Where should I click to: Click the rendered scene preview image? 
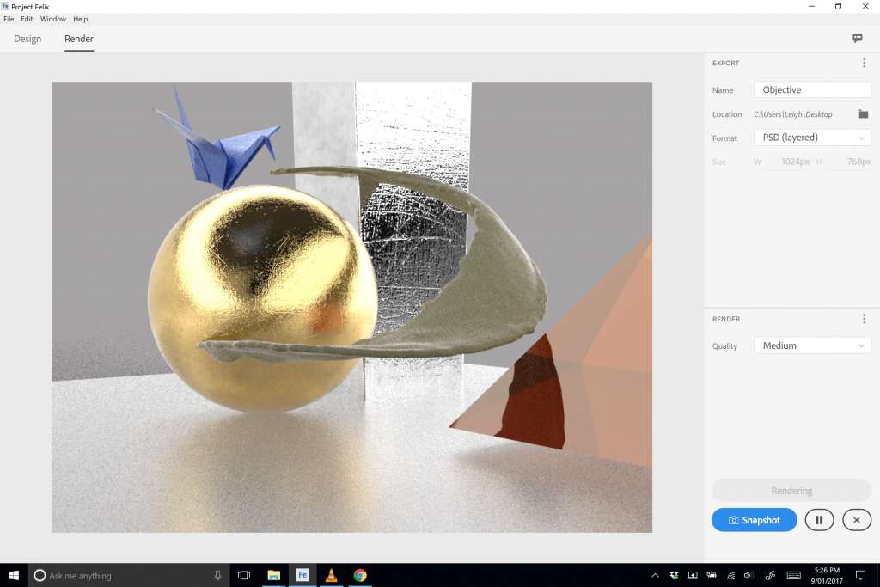click(351, 307)
